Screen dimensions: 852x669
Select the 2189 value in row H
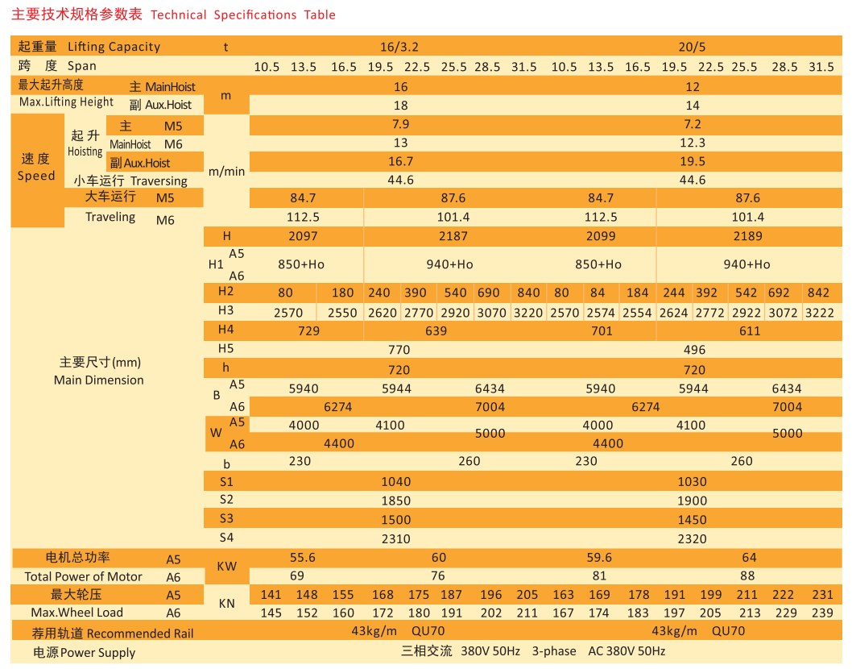pos(747,236)
